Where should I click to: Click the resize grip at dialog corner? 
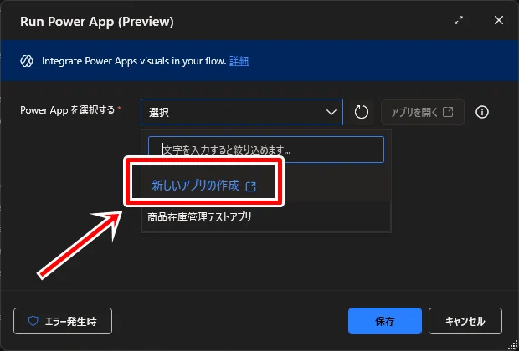click(x=511, y=344)
